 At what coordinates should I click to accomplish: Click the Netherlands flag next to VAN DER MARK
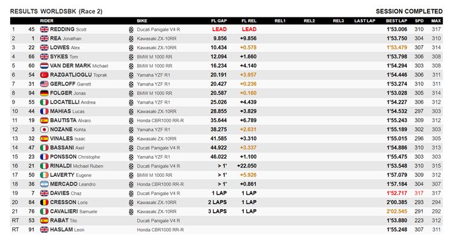click(44, 66)
